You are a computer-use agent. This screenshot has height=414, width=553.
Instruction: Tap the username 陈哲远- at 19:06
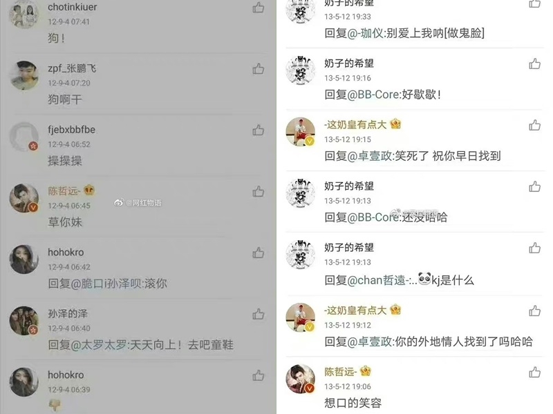point(341,371)
